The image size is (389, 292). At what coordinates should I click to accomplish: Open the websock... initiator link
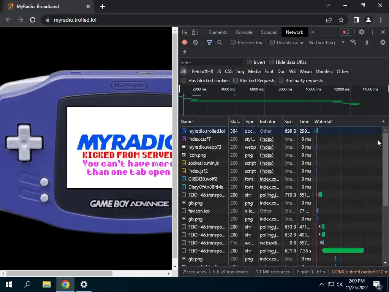click(270, 243)
